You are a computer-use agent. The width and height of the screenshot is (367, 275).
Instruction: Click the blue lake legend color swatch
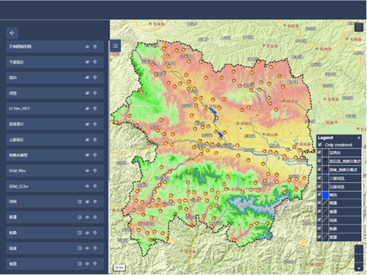[325, 195]
